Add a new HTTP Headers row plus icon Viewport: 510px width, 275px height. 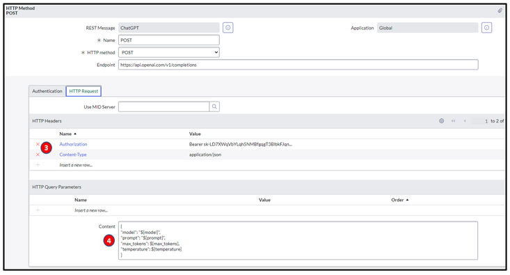38,165
